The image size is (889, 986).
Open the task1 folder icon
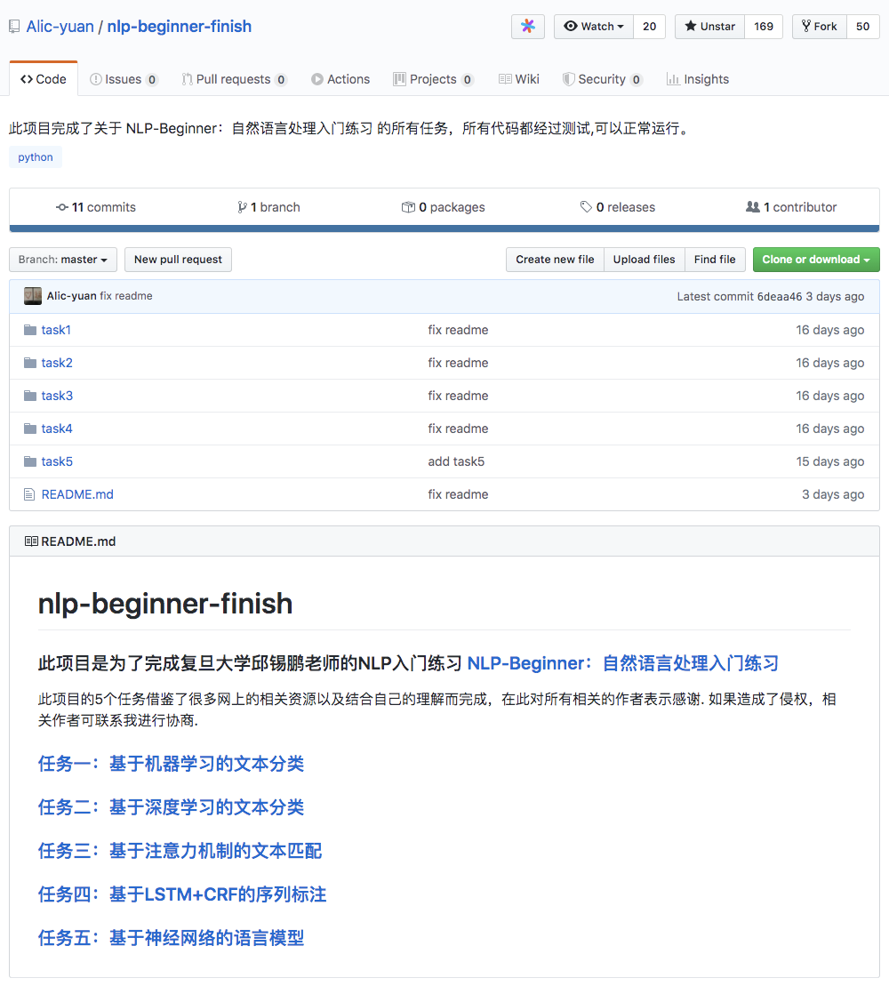(29, 329)
